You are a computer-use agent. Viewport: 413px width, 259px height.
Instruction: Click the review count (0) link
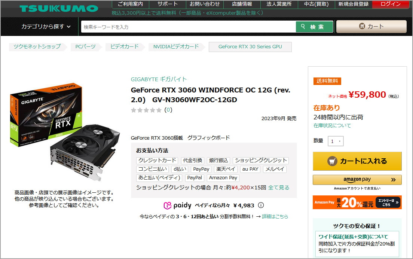click(x=168, y=110)
